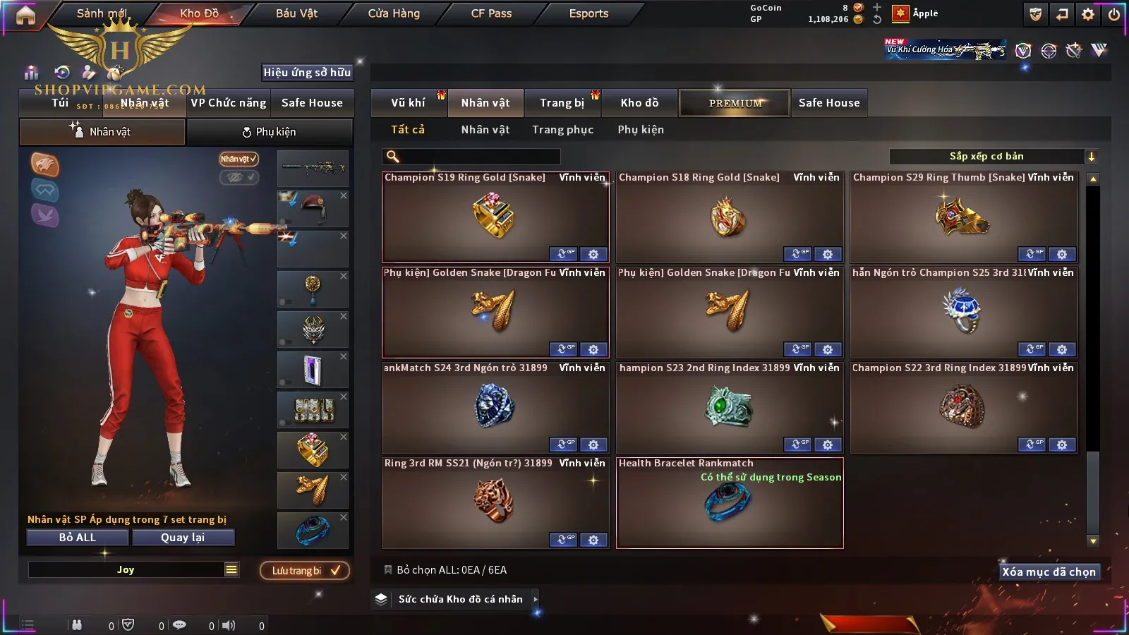Click the inventory list scrollbar down arrow
Viewport: 1129px width, 635px height.
pyautogui.click(x=1093, y=541)
